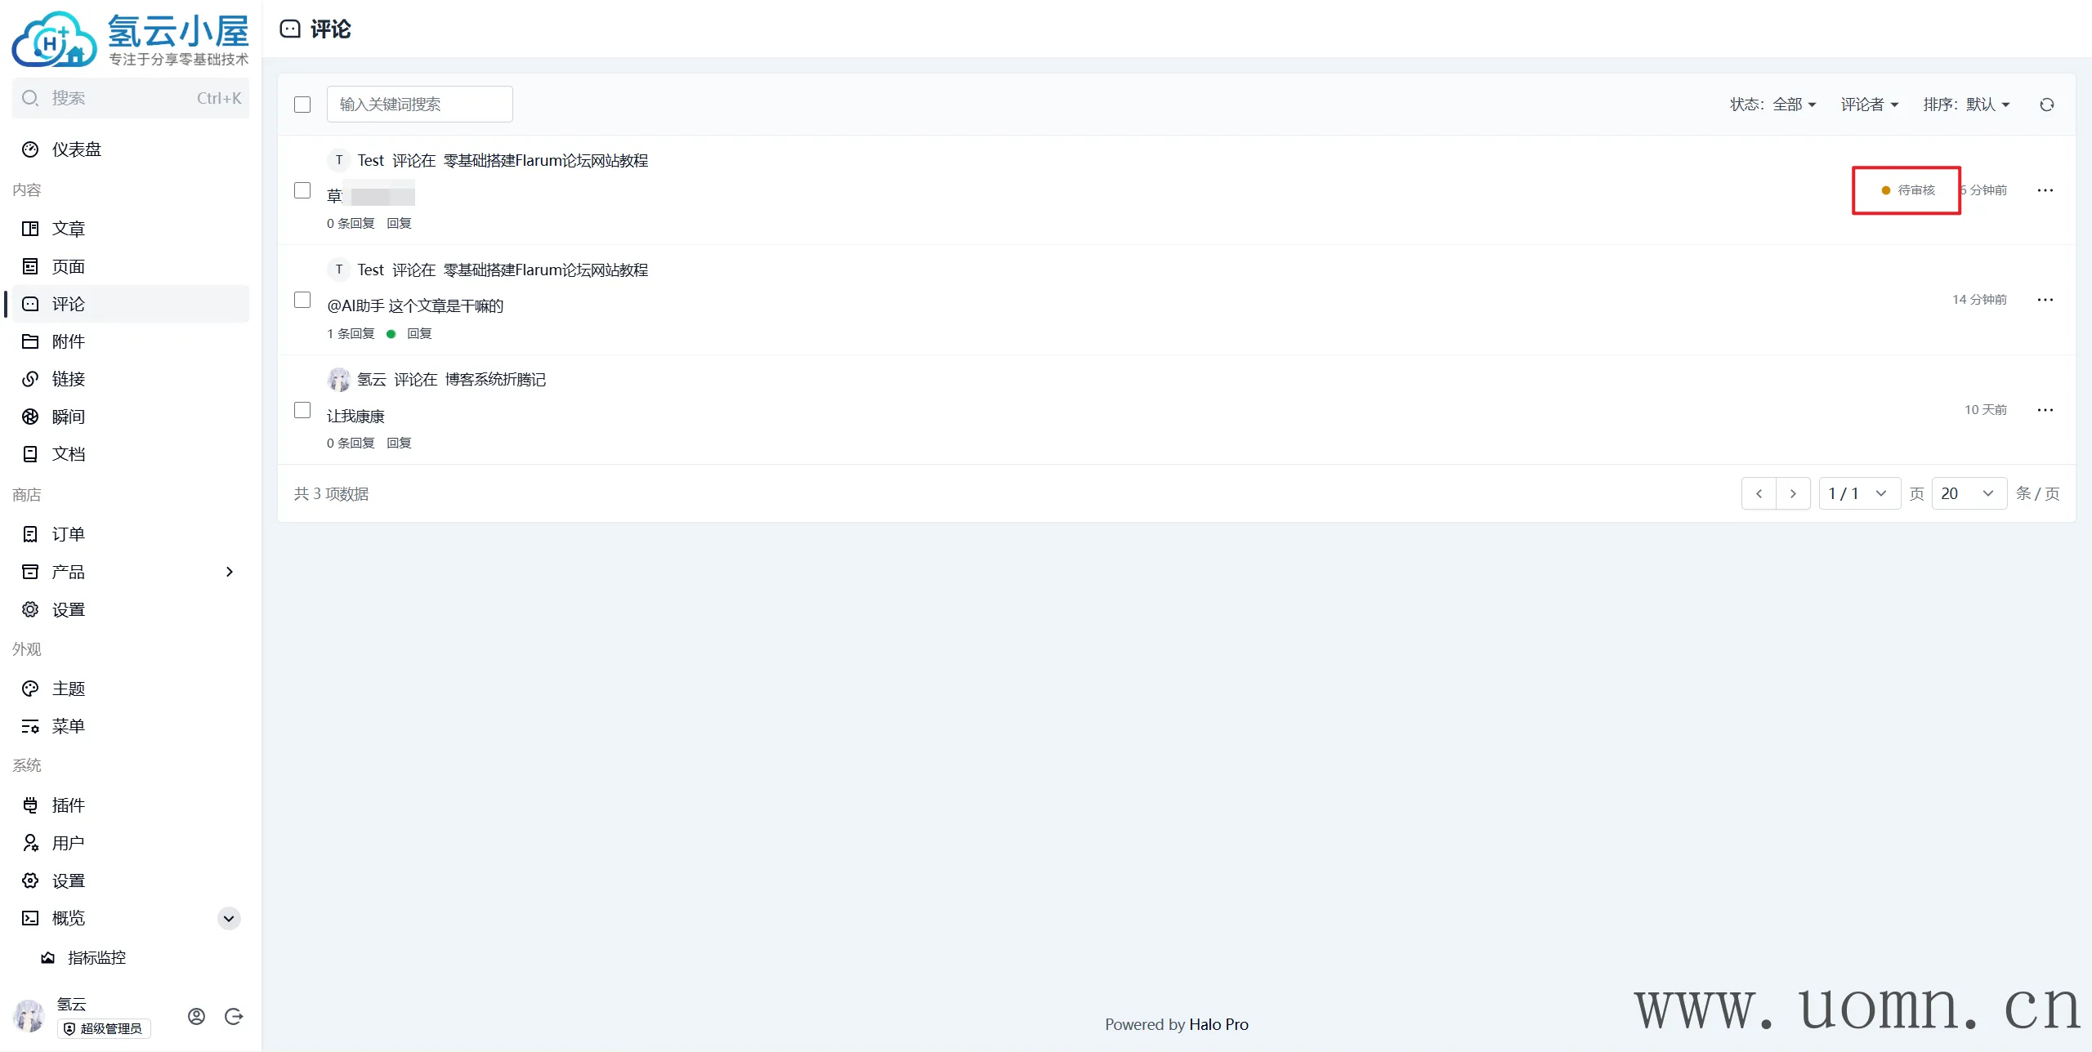Open the user profile icon at the bottom left
This screenshot has width=2092, height=1052.
[196, 1016]
